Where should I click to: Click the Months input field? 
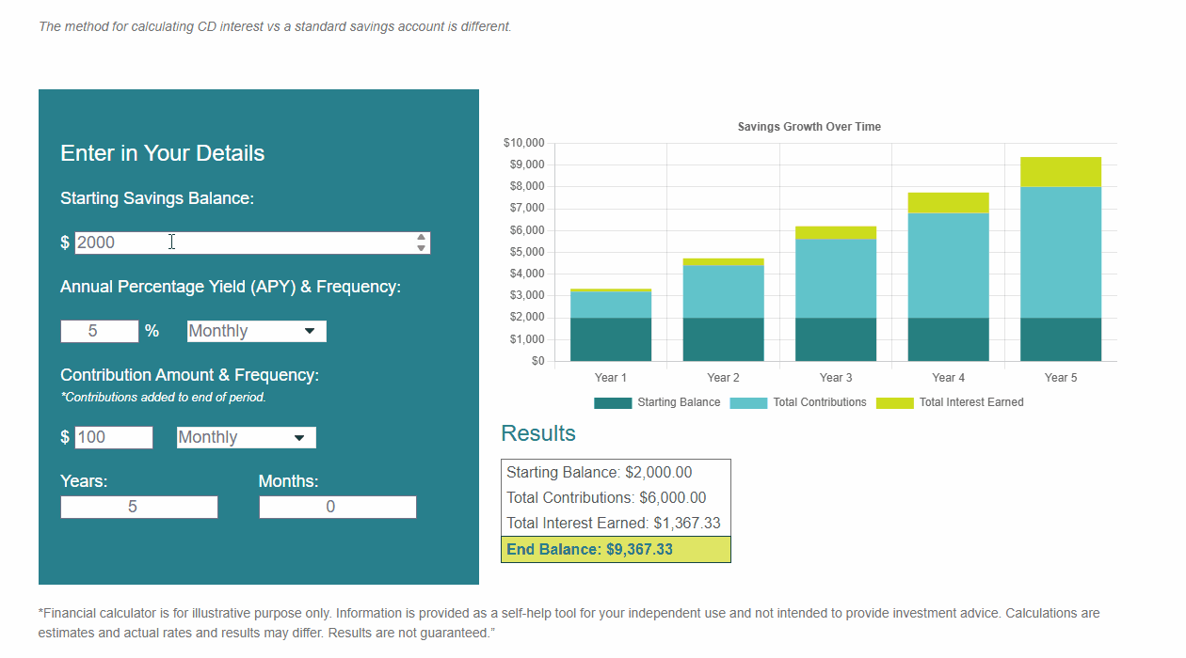(337, 507)
